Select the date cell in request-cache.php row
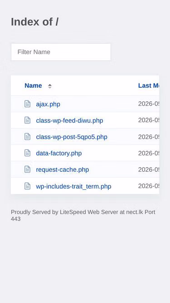 (x=149, y=169)
